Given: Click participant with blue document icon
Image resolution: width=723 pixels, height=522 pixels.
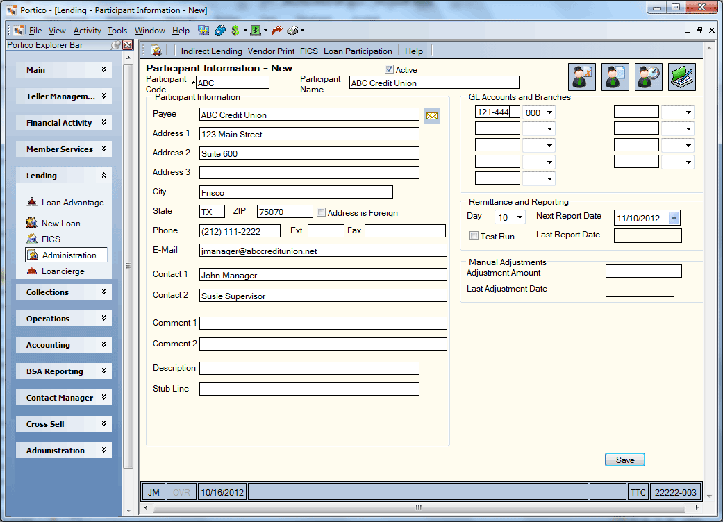Looking at the screenshot, I should pyautogui.click(x=615, y=77).
